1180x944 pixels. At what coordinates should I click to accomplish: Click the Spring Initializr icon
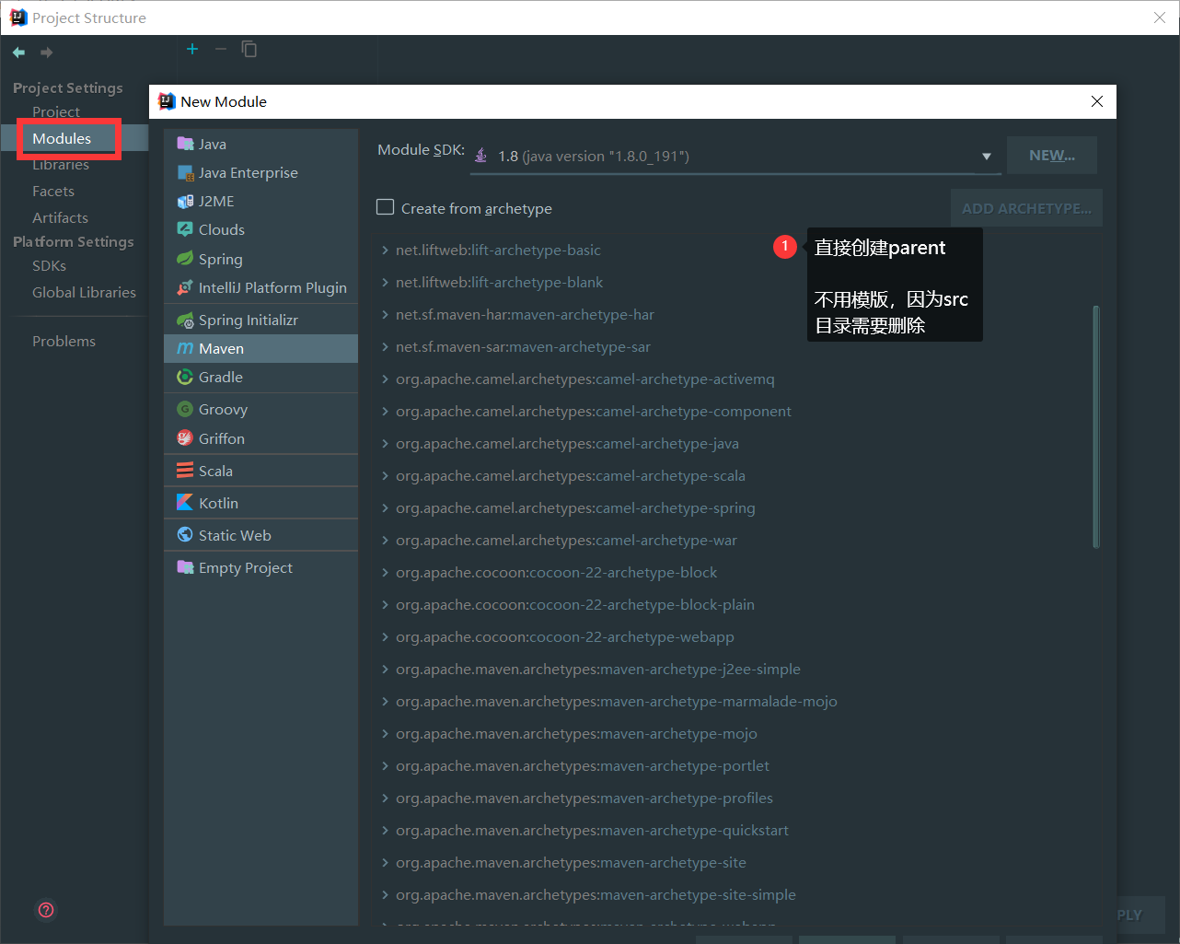tap(185, 320)
